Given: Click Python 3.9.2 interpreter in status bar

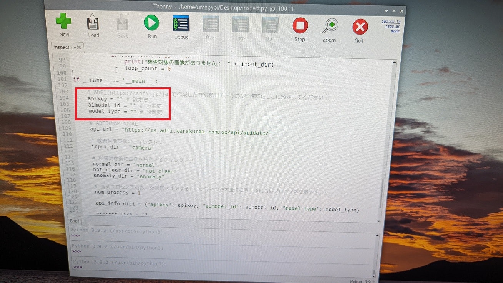Looking at the screenshot, I should pos(362,281).
